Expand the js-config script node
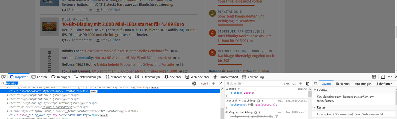This screenshot has width=397, height=119. point(7,103)
